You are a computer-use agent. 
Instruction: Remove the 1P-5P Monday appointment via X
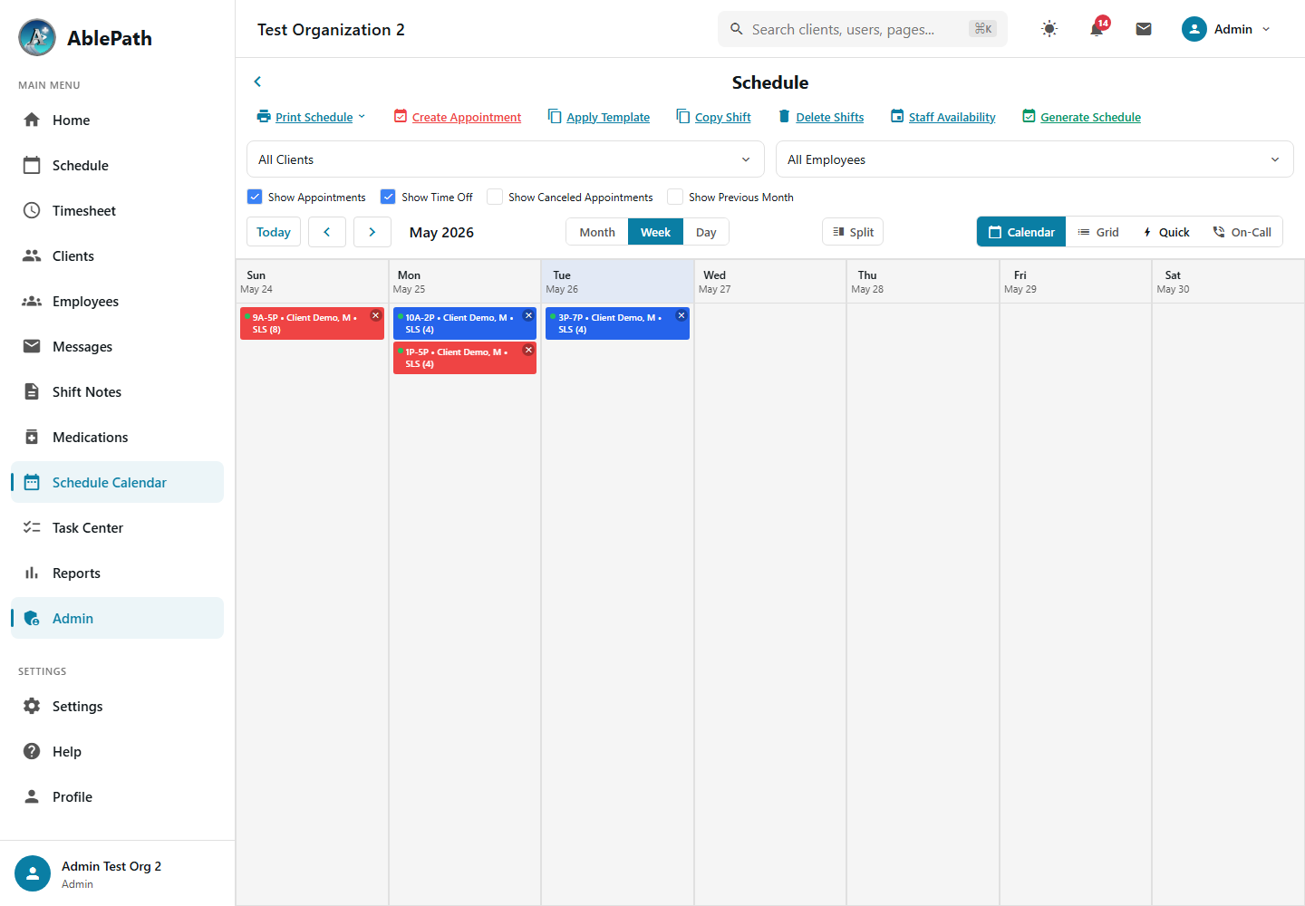click(528, 350)
